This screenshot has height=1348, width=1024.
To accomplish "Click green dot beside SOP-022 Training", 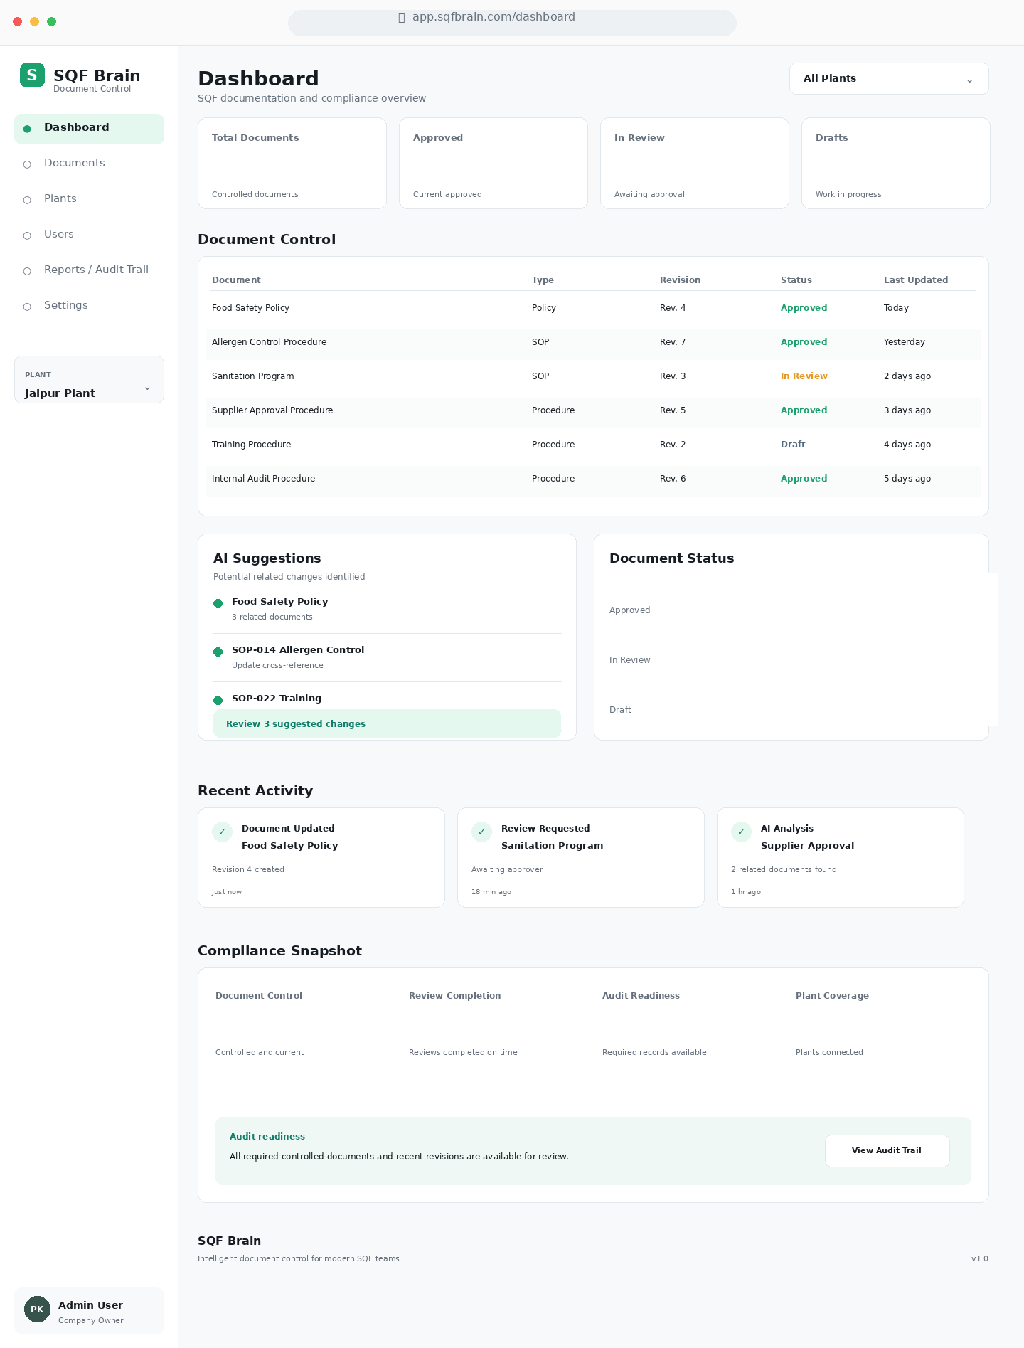I will 218,700.
